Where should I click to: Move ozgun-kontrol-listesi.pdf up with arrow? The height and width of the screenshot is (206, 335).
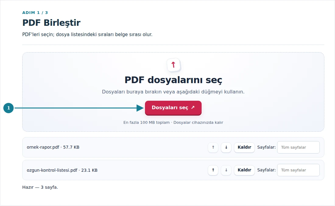pyautogui.click(x=213, y=170)
